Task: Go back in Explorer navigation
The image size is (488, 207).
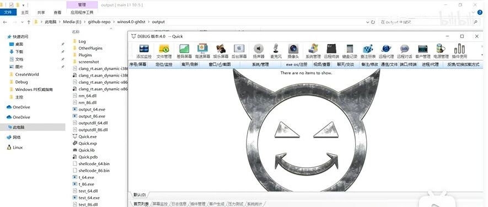Action: coord(5,22)
